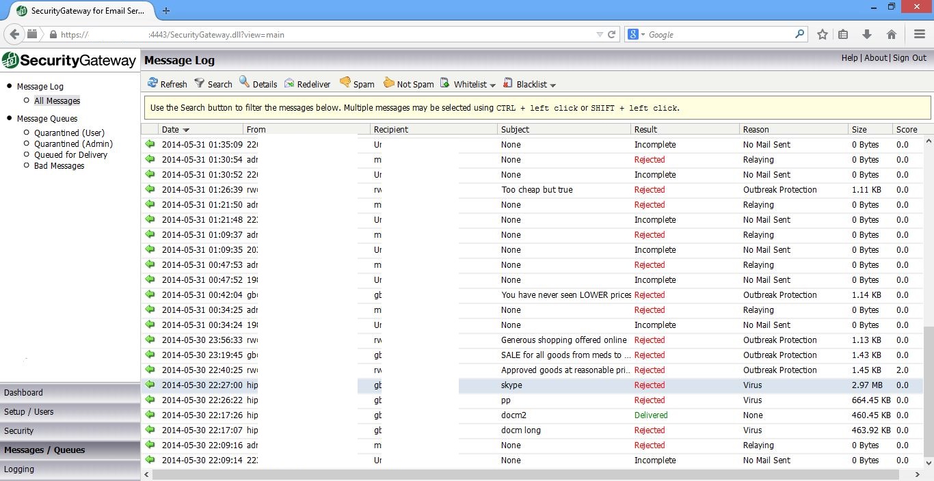Screen dimensions: 934x481
Task: Expand the Whitelist dropdown
Action: click(x=493, y=85)
